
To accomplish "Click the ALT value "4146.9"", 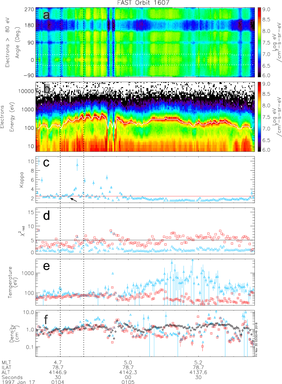I will click(x=58, y=372).
